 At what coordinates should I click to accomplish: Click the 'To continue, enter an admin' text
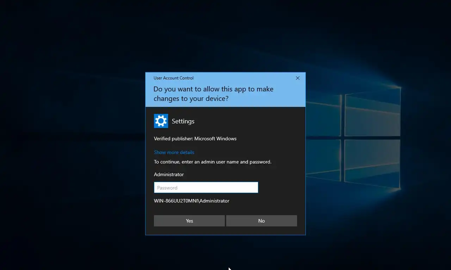click(x=213, y=162)
